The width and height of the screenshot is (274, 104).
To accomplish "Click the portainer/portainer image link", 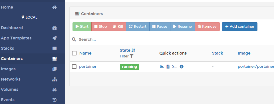I will pyautogui.click(x=256, y=67).
